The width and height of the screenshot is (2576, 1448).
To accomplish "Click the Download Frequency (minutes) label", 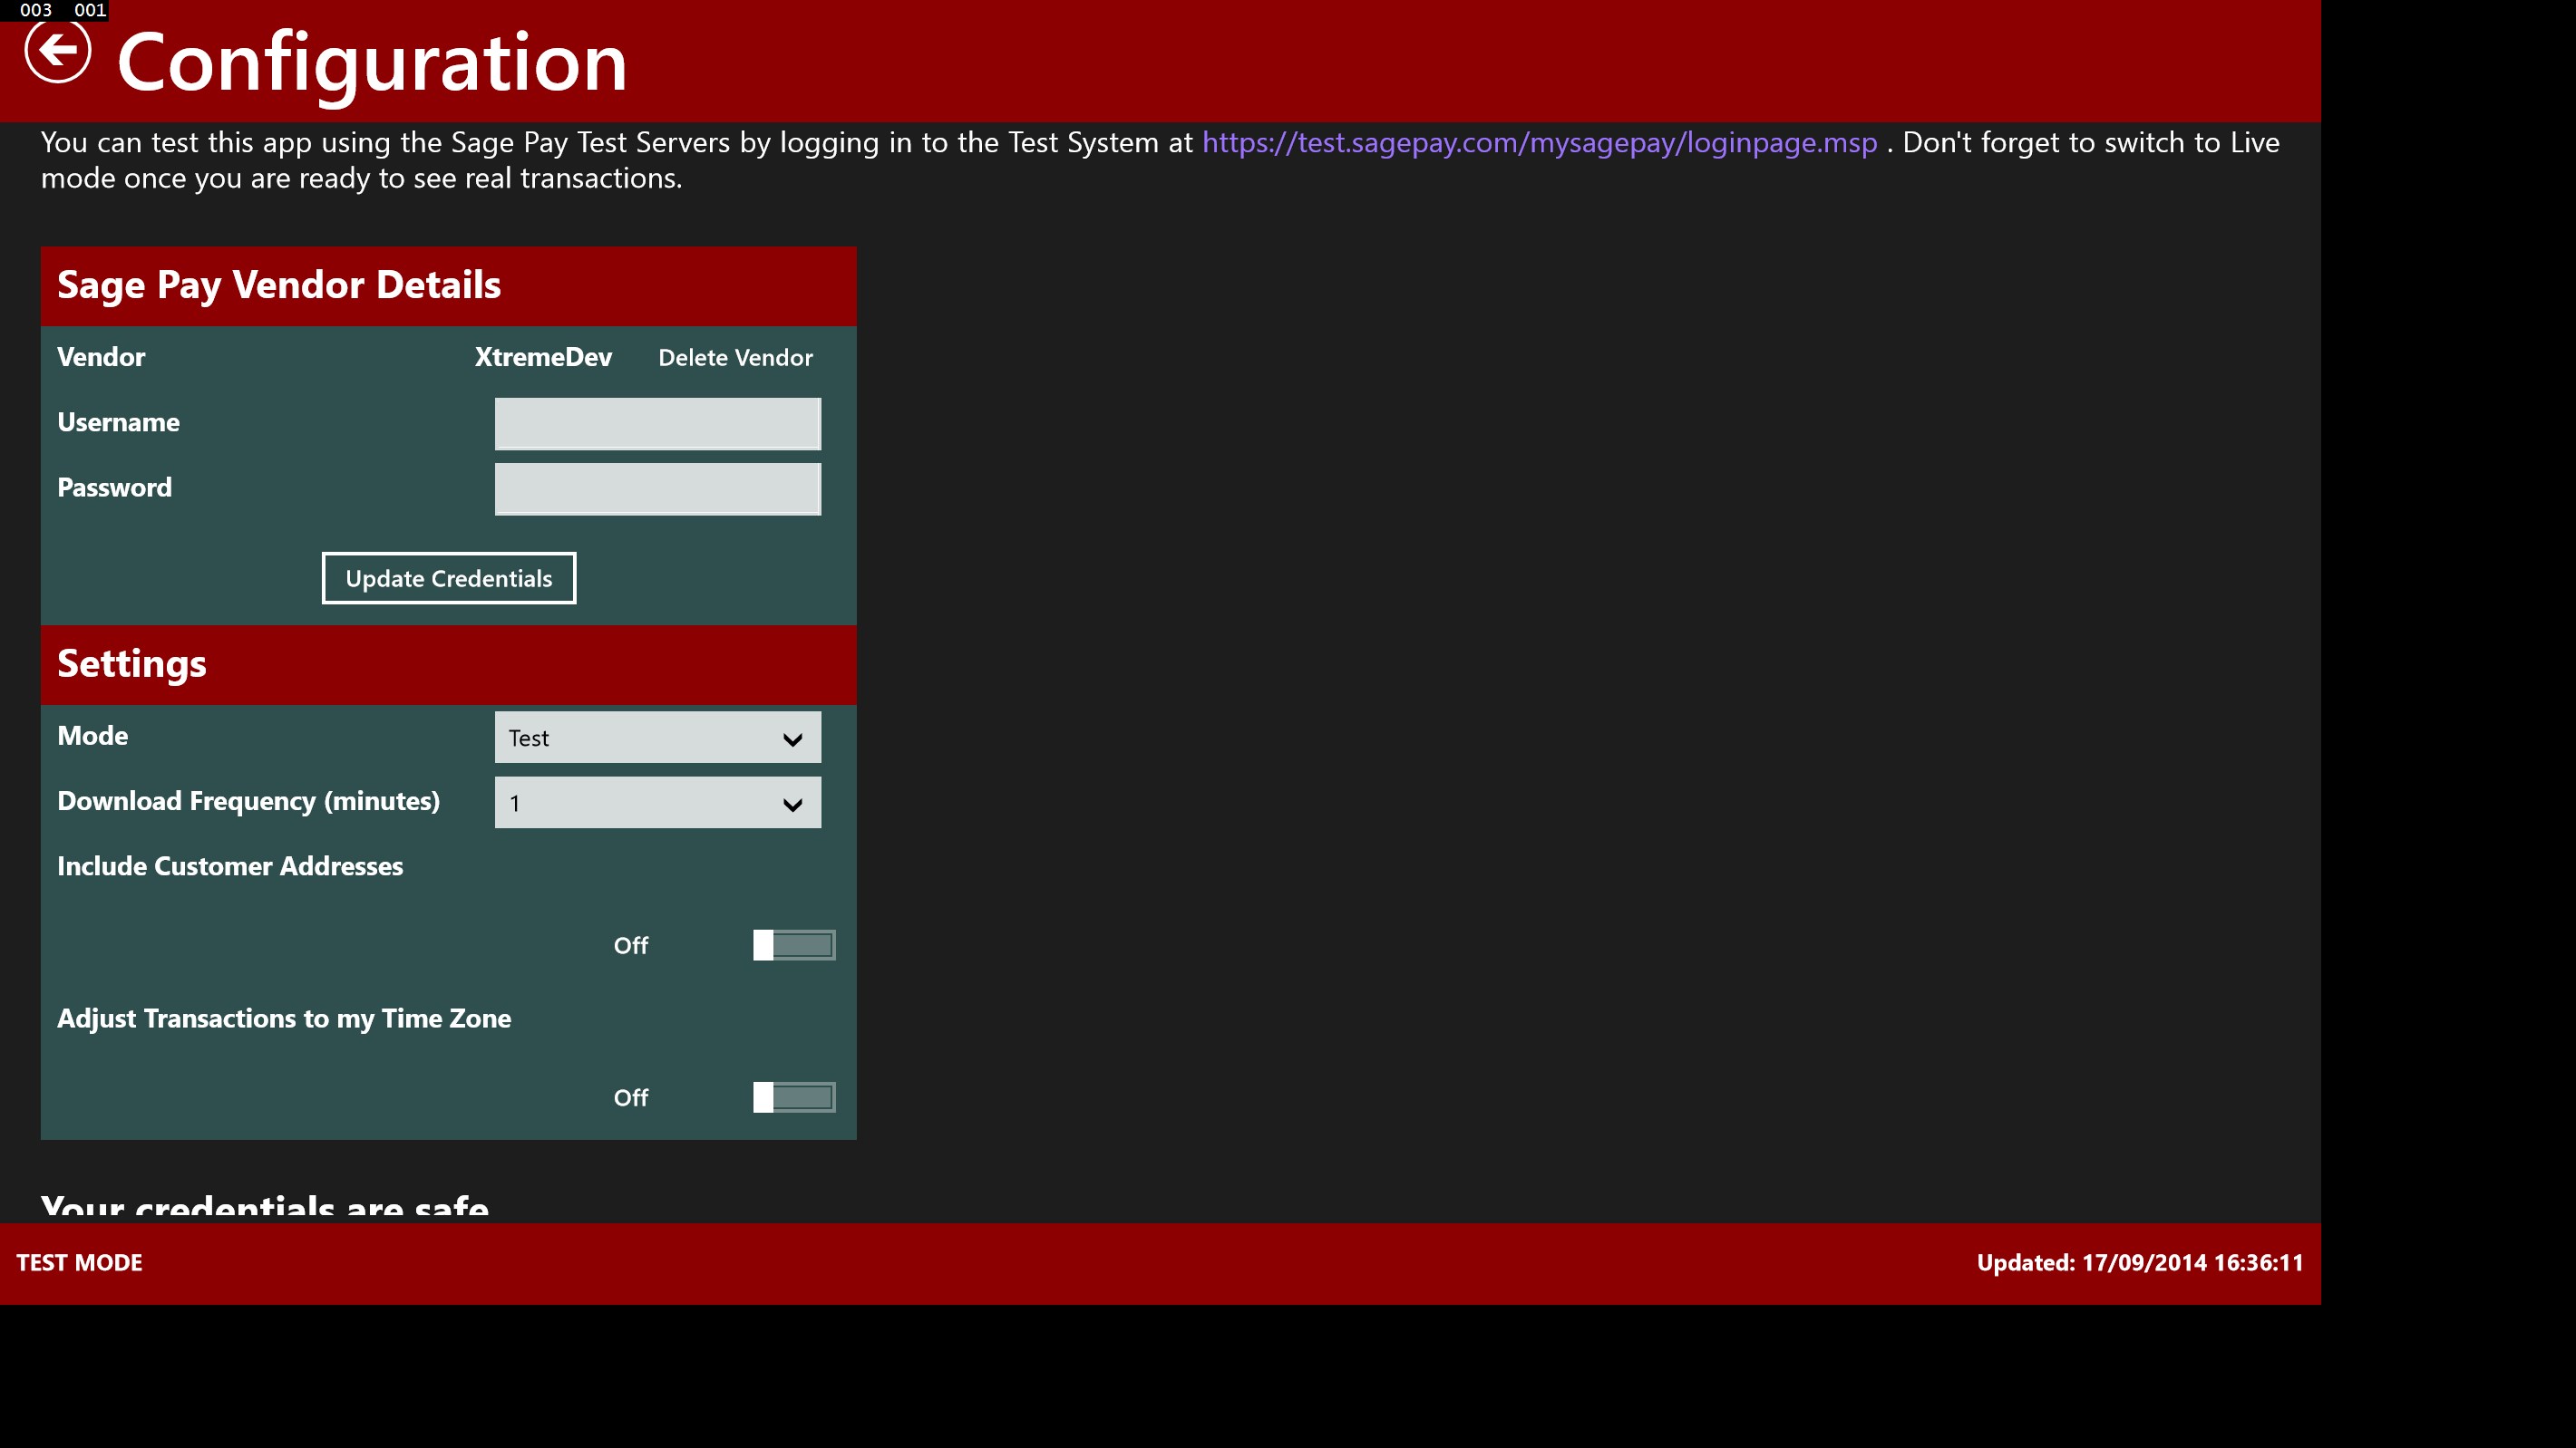I will click(248, 801).
